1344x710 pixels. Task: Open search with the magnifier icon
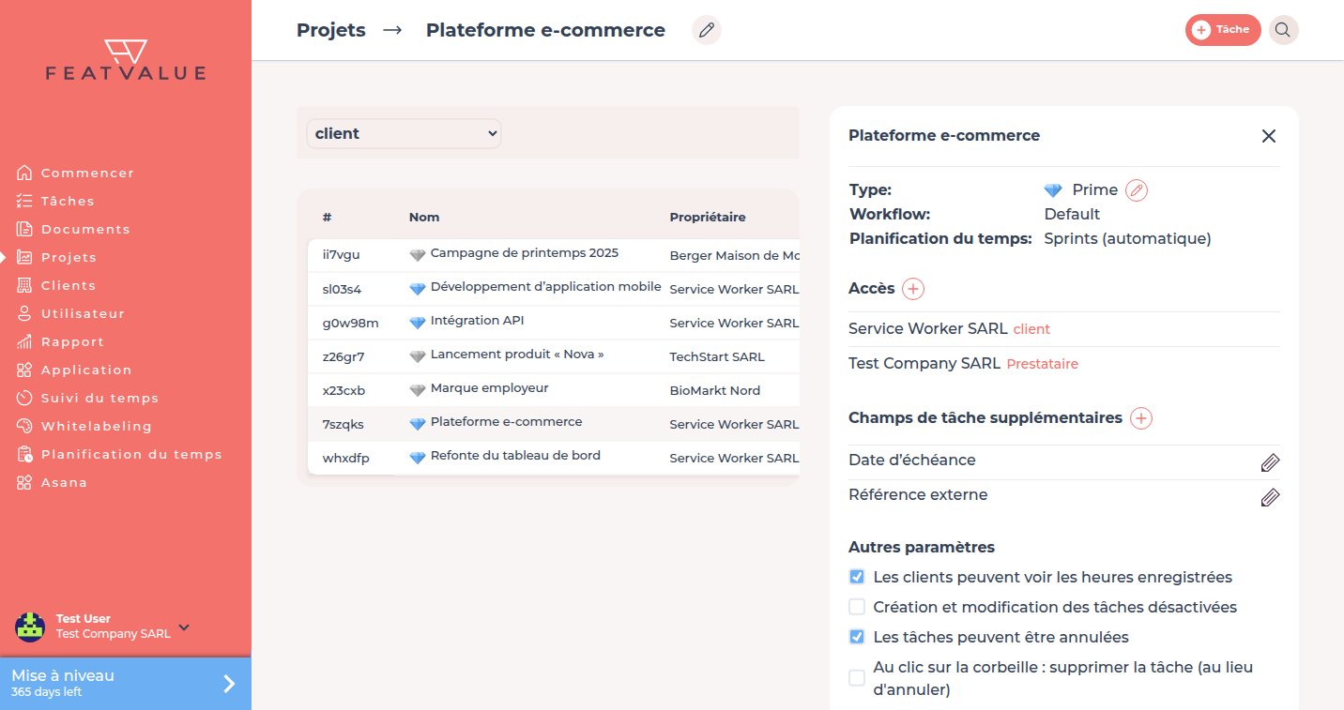pos(1283,30)
